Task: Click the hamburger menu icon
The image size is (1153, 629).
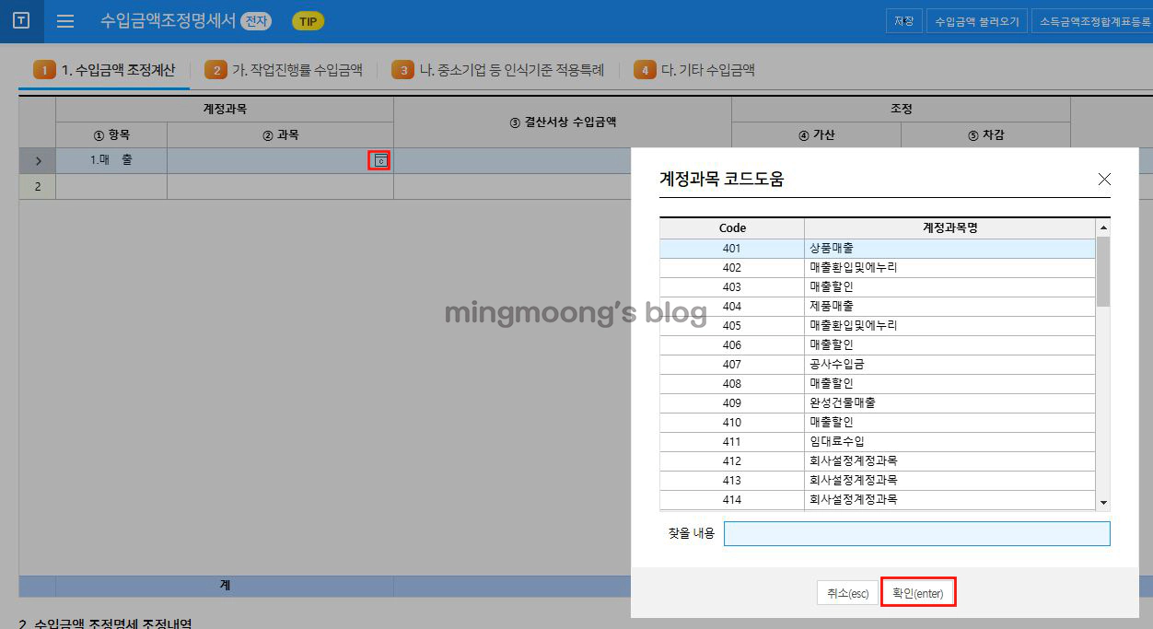Action: [x=64, y=22]
